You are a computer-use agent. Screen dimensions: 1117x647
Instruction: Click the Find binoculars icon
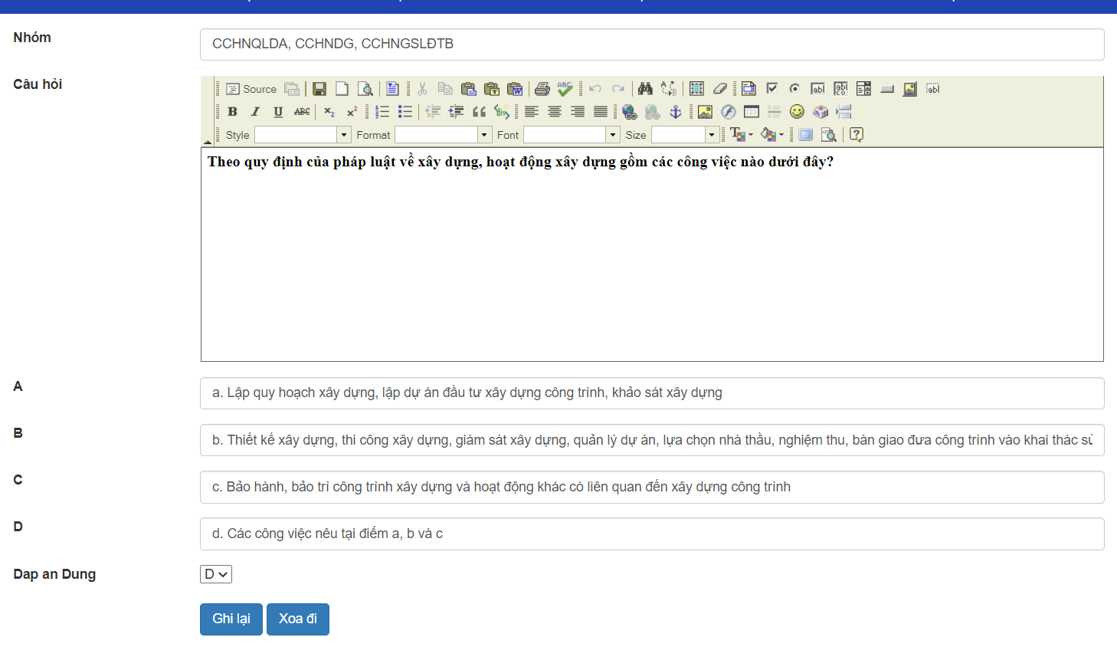tap(645, 89)
